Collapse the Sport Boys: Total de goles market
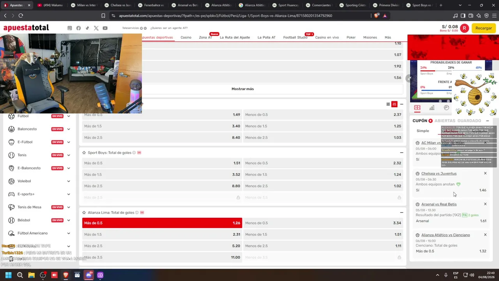 click(x=402, y=153)
